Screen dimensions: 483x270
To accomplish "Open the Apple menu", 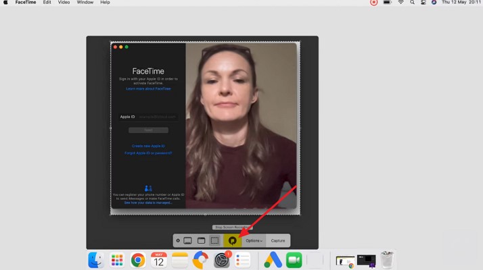I will (x=5, y=3).
